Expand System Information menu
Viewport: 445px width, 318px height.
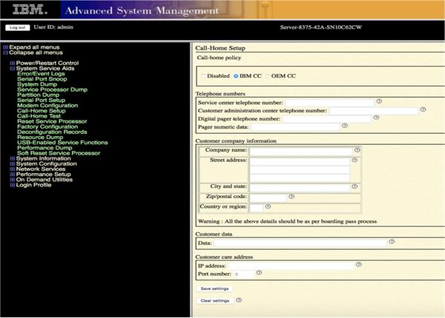[x=12, y=158]
